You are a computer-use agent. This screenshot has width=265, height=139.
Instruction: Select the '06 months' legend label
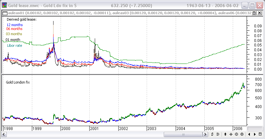click(14, 29)
